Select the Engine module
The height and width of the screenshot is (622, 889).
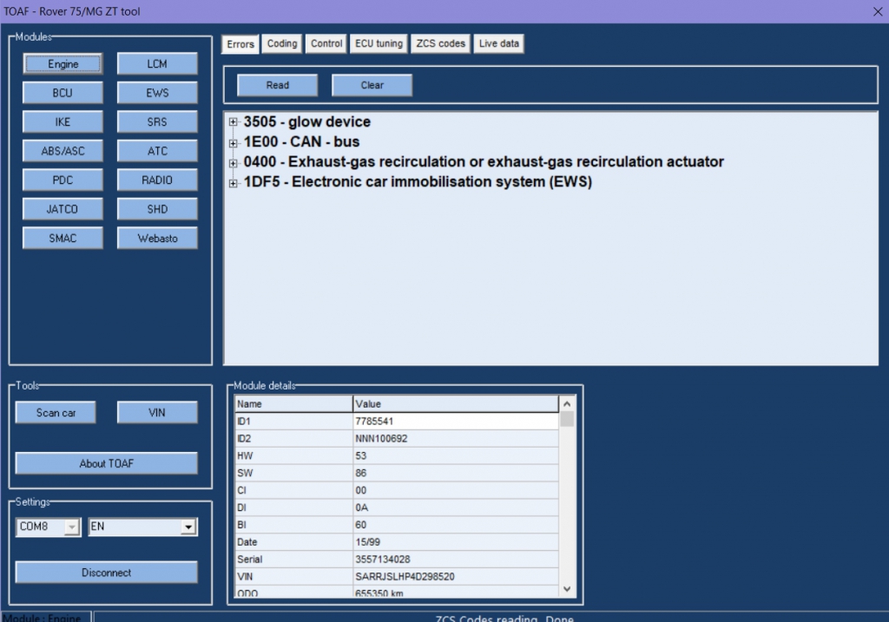click(63, 64)
